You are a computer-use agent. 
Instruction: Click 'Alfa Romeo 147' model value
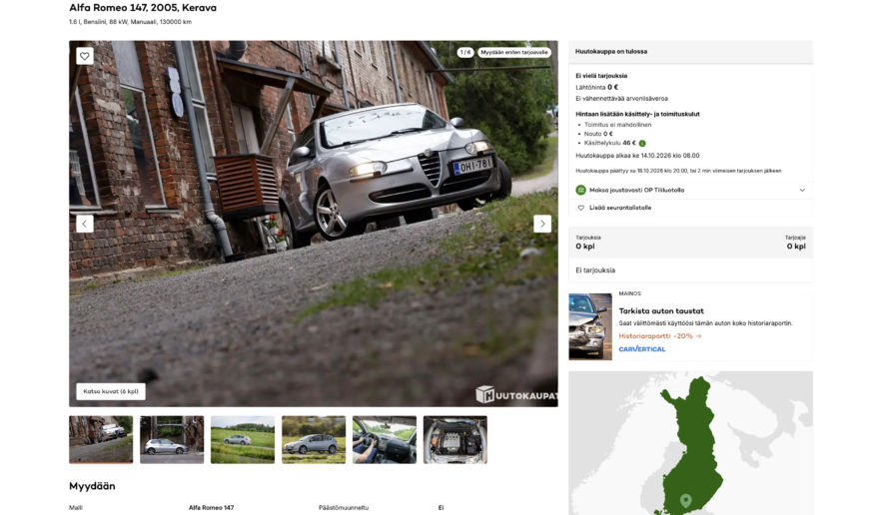click(211, 508)
